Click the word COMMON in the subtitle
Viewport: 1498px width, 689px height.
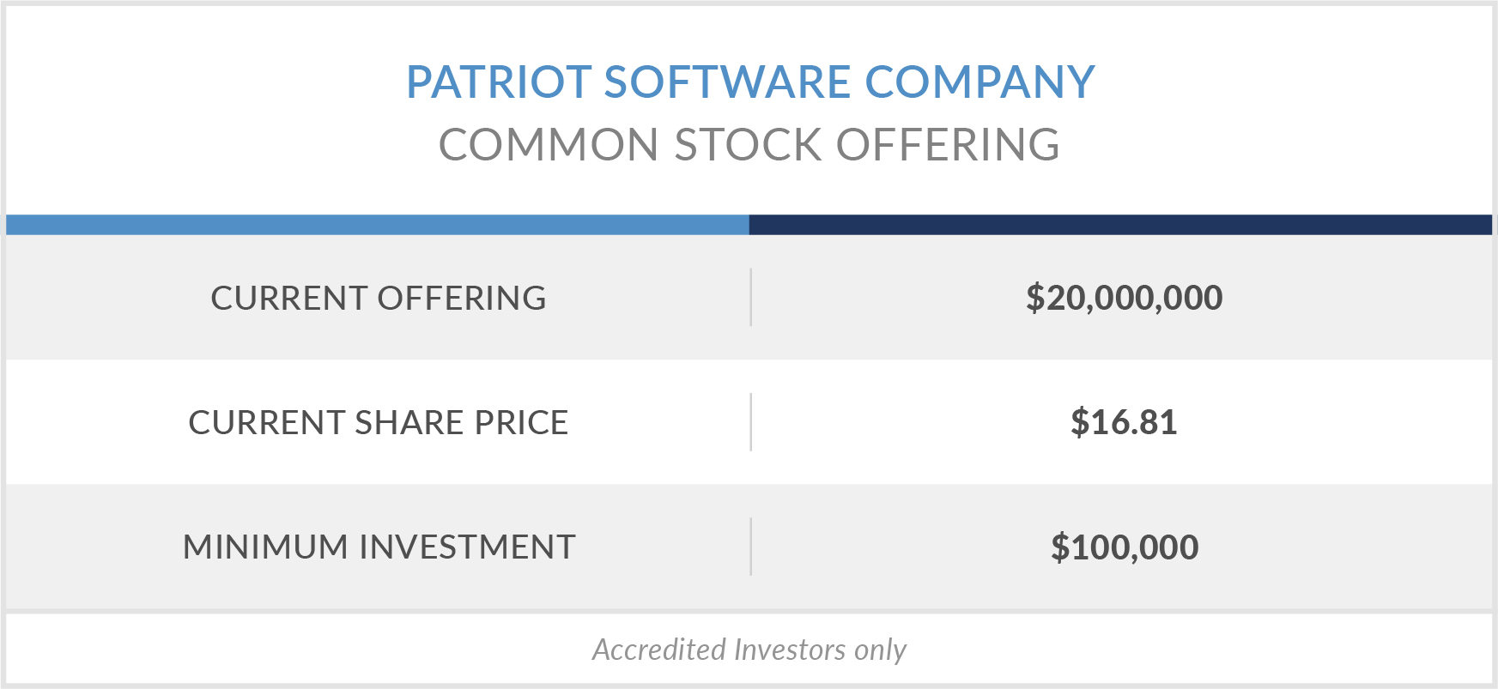click(x=549, y=145)
